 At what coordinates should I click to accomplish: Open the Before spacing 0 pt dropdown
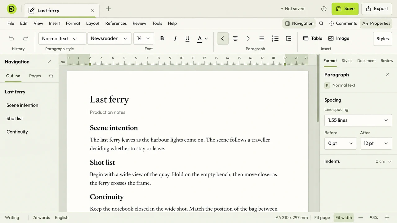tap(341, 143)
